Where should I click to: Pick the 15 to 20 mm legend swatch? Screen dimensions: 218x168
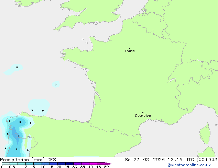point(54,164)
